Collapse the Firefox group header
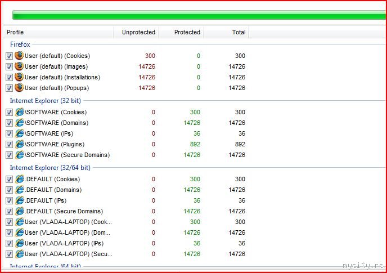 [x=20, y=44]
